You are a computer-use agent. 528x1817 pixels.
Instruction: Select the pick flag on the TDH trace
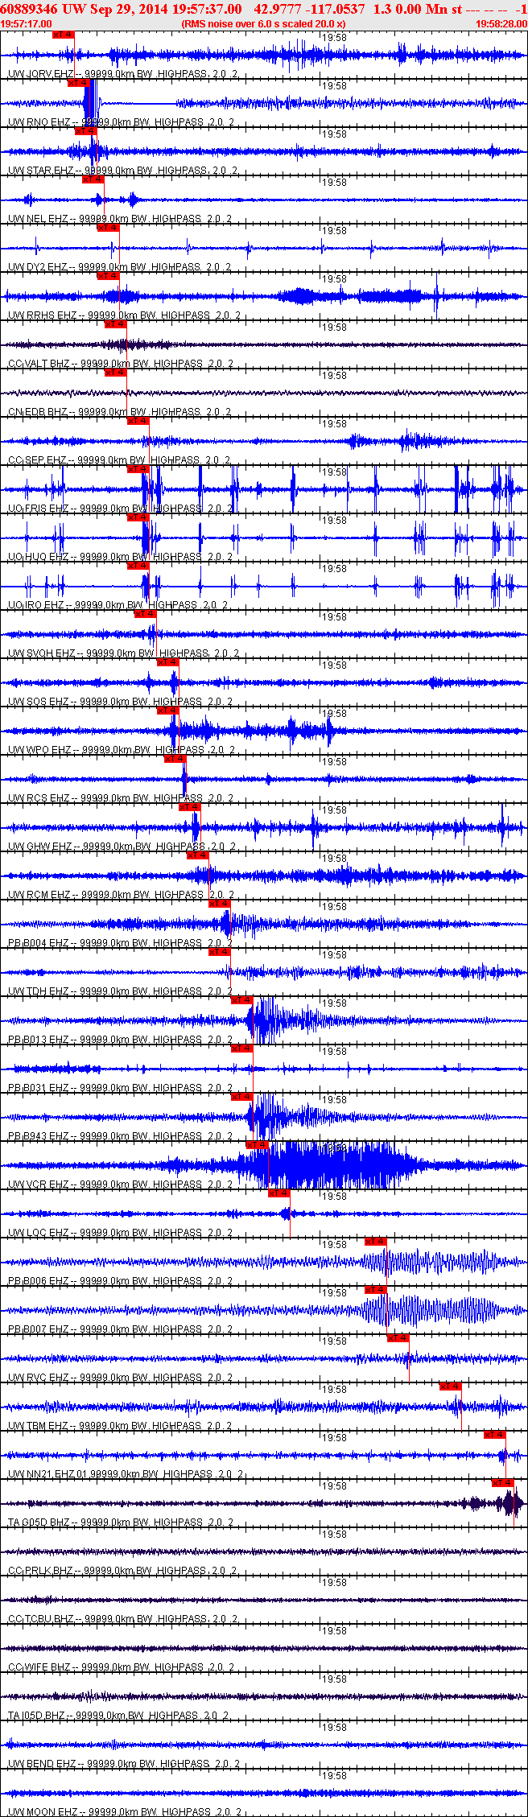tap(220, 952)
